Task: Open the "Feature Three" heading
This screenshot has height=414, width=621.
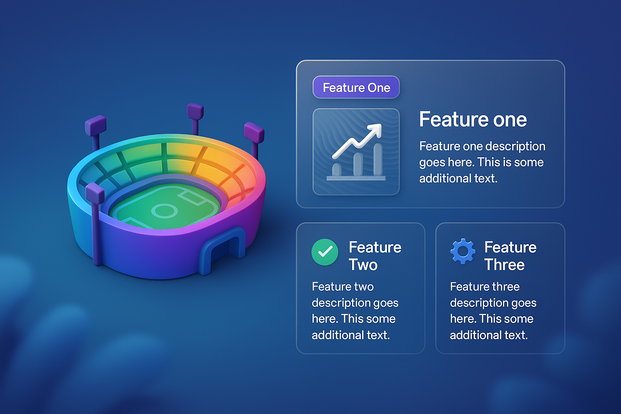Action: coord(510,256)
